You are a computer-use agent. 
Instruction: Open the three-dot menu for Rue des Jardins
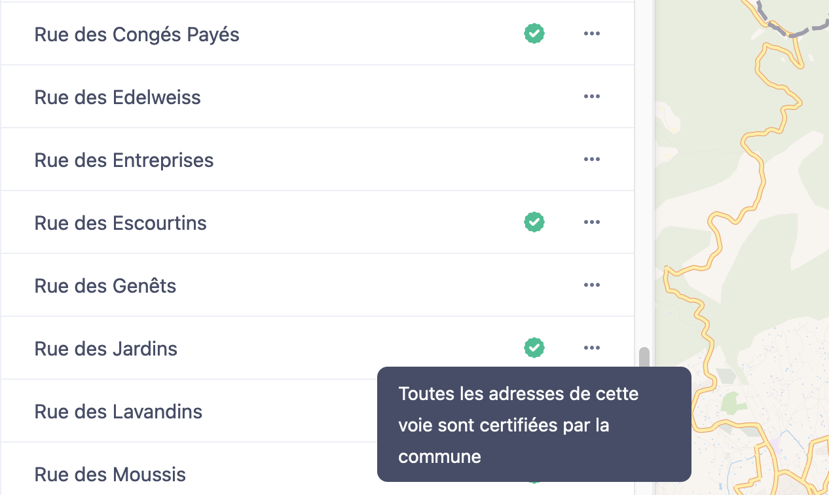point(592,348)
